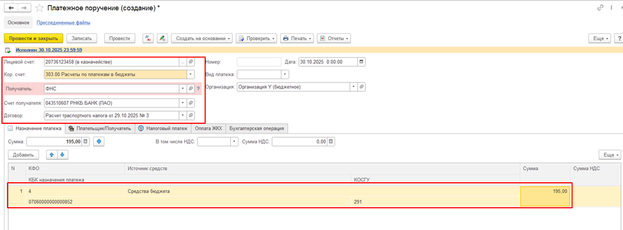Expand the Вид платежа dropdown
The height and width of the screenshot is (230, 623).
(285, 74)
